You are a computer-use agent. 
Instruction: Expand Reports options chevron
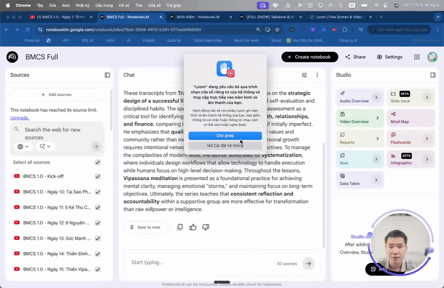click(378, 138)
